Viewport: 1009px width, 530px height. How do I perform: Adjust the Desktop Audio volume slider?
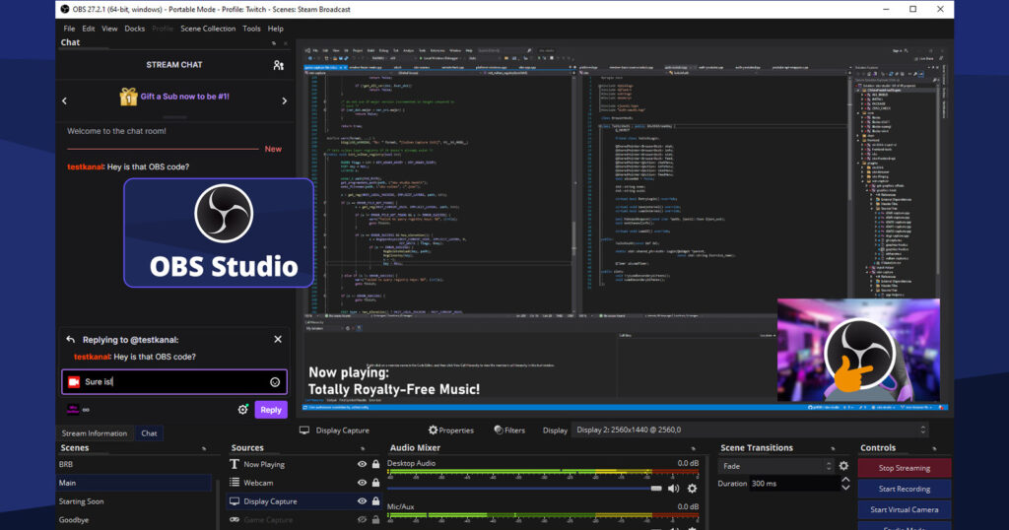click(x=524, y=488)
